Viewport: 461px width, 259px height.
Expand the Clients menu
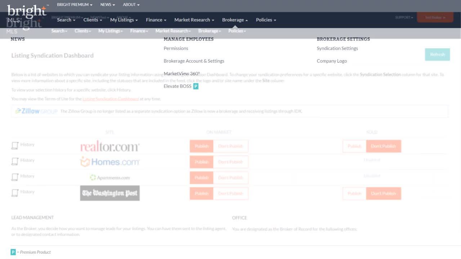point(93,20)
